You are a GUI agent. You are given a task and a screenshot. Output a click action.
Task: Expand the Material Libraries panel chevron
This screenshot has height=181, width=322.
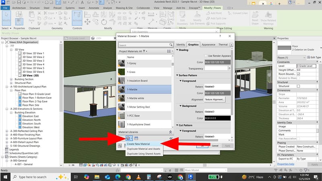(x=170, y=132)
